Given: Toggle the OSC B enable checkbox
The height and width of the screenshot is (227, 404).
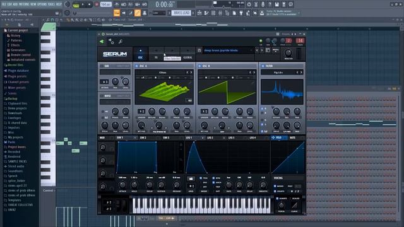Looking at the screenshot, I should [x=199, y=66].
